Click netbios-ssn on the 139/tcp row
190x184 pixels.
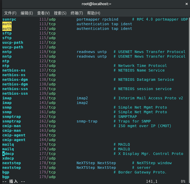coord(15,89)
